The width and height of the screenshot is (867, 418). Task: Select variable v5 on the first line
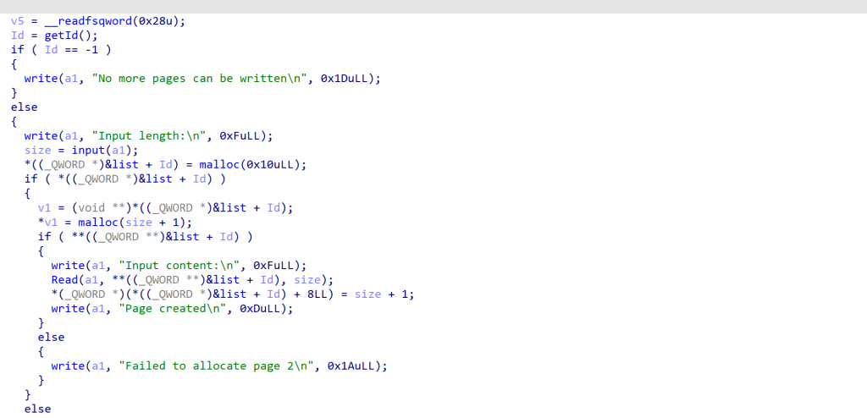pyautogui.click(x=18, y=21)
